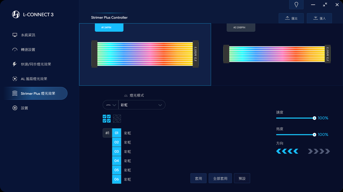343x192 pixels.
Task: Select LED strip 06
Action: pos(117,179)
